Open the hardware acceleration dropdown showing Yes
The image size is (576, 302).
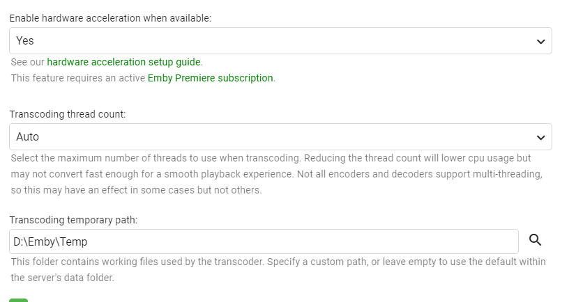pyautogui.click(x=280, y=41)
